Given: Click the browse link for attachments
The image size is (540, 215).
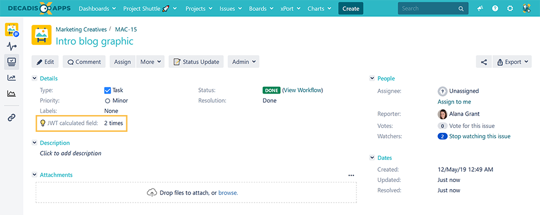Looking at the screenshot, I should [228, 193].
